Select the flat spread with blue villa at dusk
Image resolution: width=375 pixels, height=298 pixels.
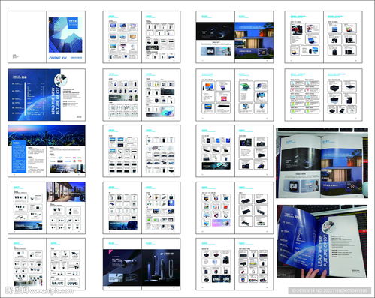[x=234, y=37]
